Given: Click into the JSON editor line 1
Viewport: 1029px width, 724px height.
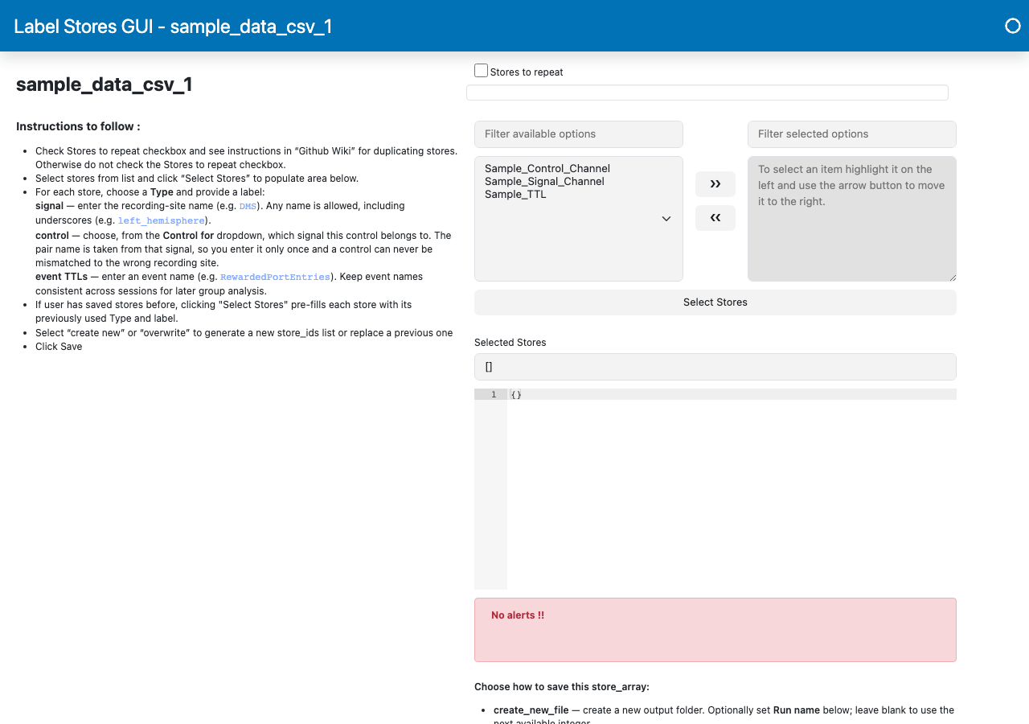Looking at the screenshot, I should 732,394.
